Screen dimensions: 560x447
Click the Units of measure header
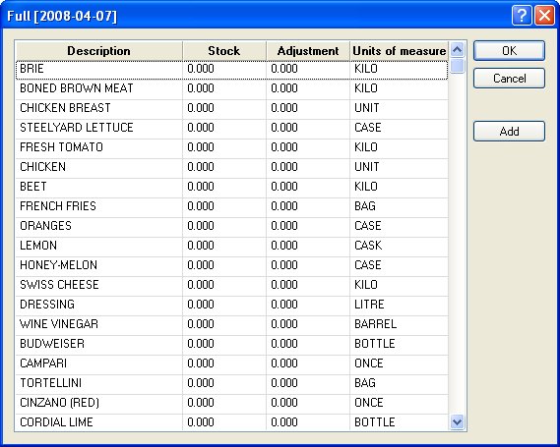[399, 51]
